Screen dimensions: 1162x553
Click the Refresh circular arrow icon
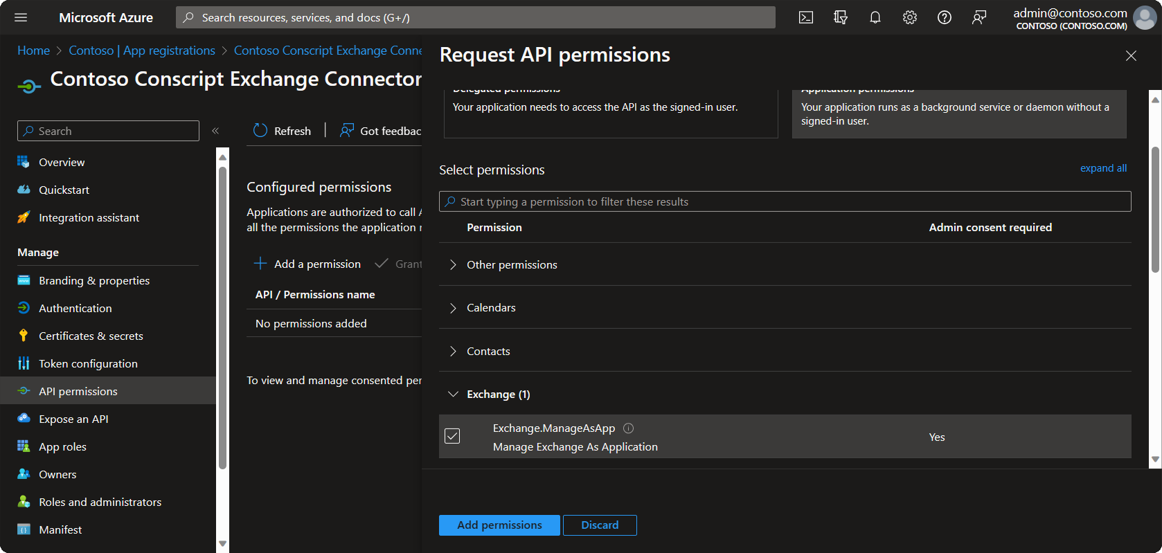pos(260,130)
